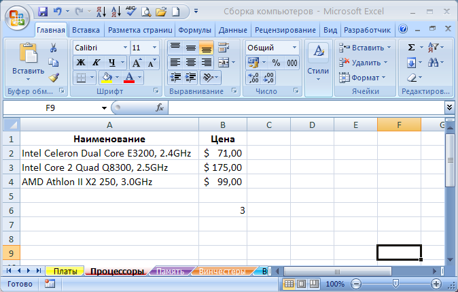Toggle underline Ч formatting
The width and height of the screenshot is (458, 292).
111,63
